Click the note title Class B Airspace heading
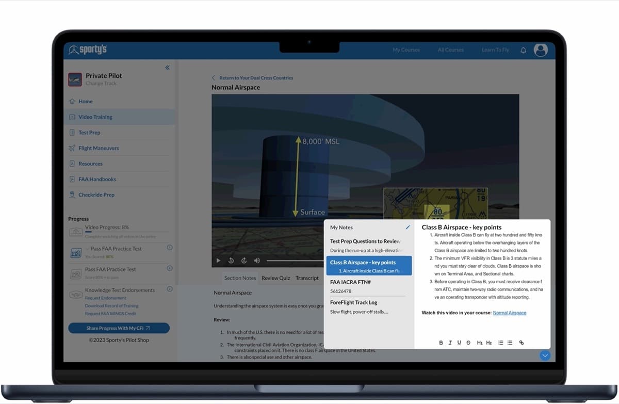This screenshot has width=619, height=404. point(462,227)
